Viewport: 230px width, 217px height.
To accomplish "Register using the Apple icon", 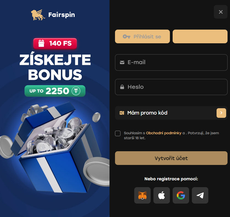I will tap(161, 195).
